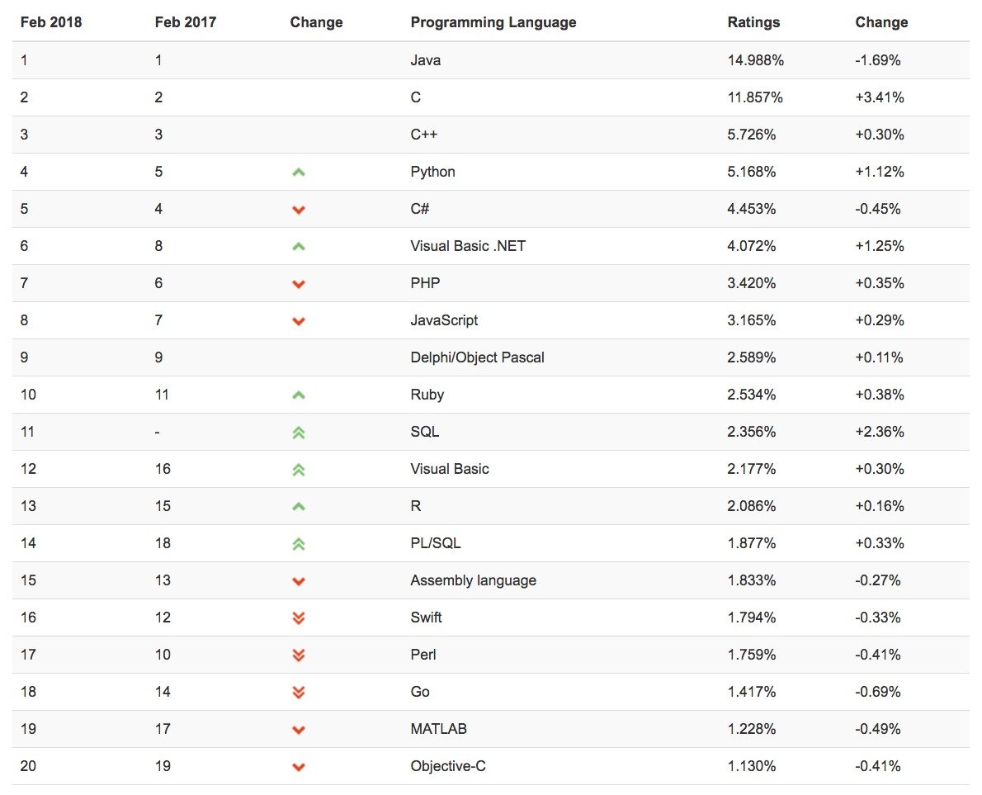982x795 pixels.
Task: Click the Objective-C language name
Action: 448,765
